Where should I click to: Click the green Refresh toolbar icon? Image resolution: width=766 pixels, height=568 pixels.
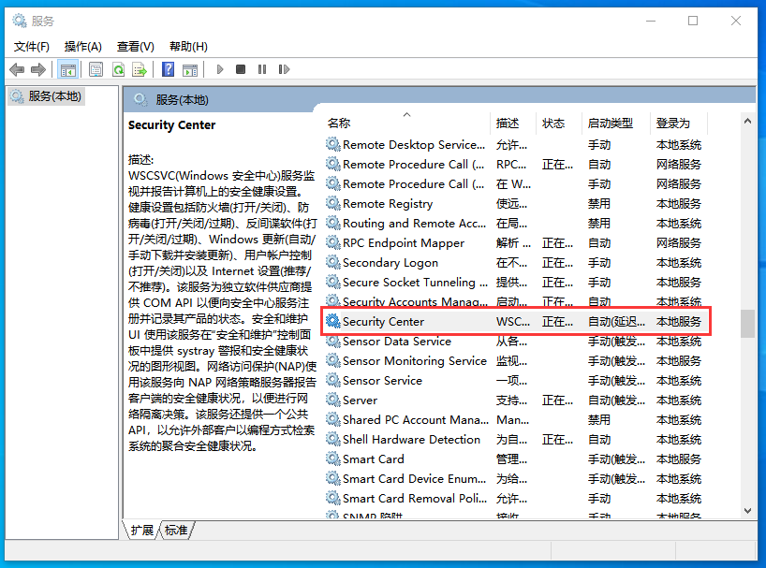pyautogui.click(x=118, y=69)
